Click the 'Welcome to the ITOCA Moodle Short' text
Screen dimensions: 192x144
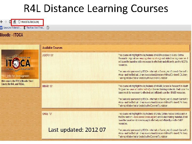coord(17,81)
